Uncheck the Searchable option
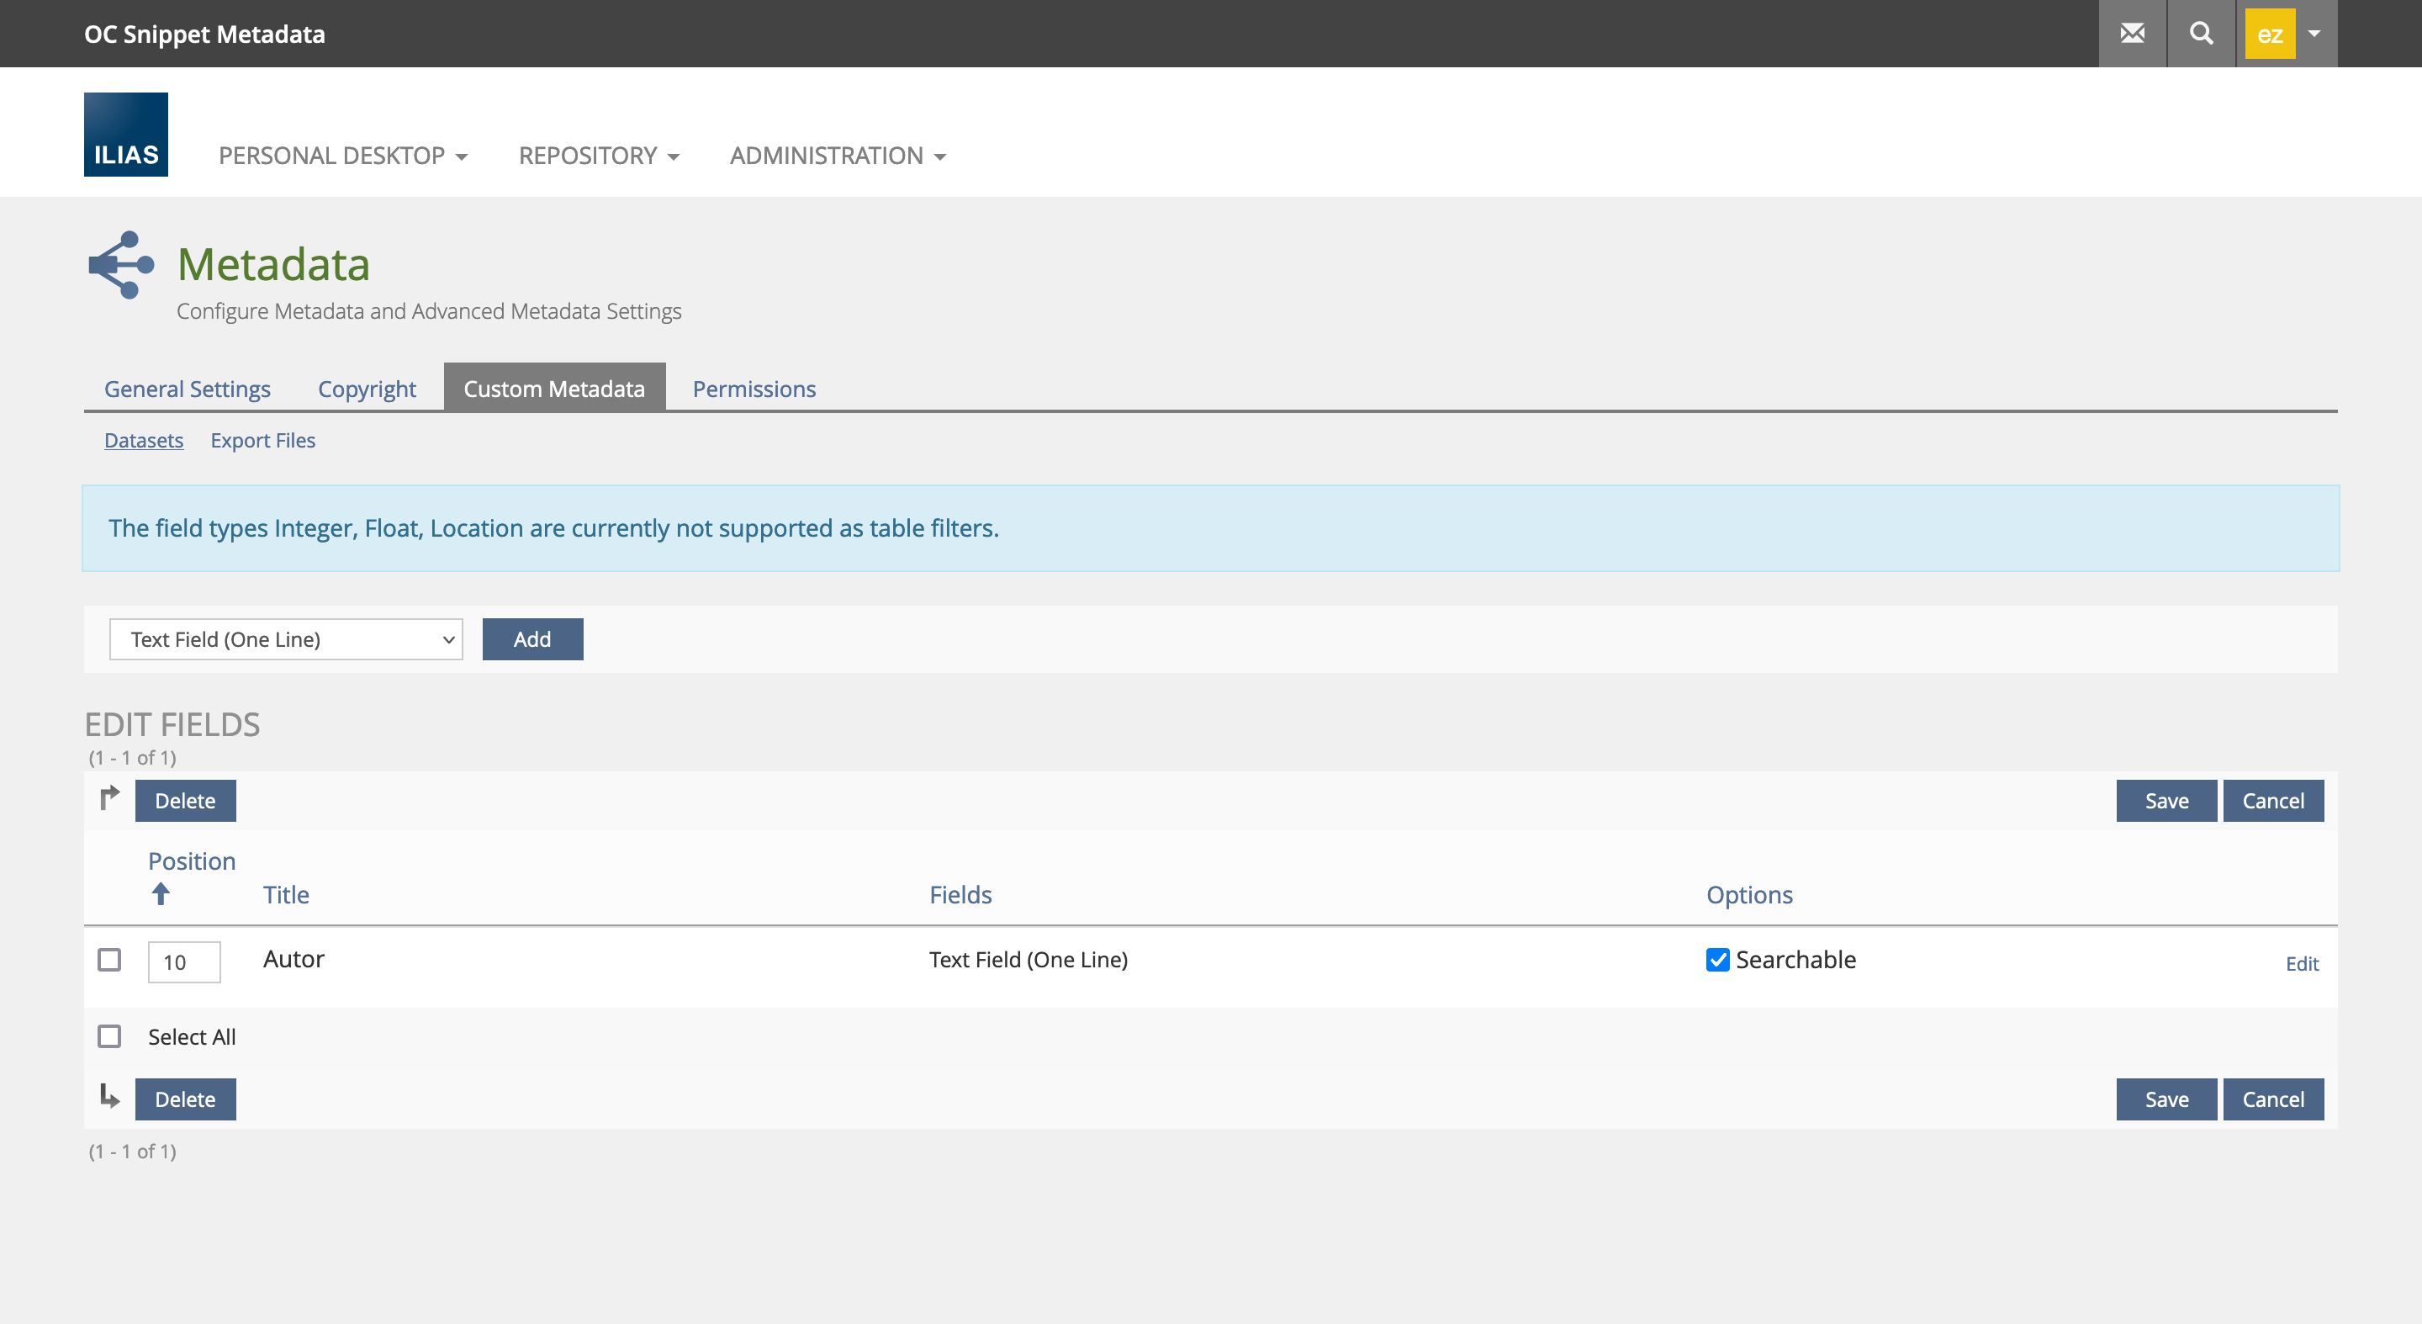Screen dimensions: 2422x1324 point(1716,959)
